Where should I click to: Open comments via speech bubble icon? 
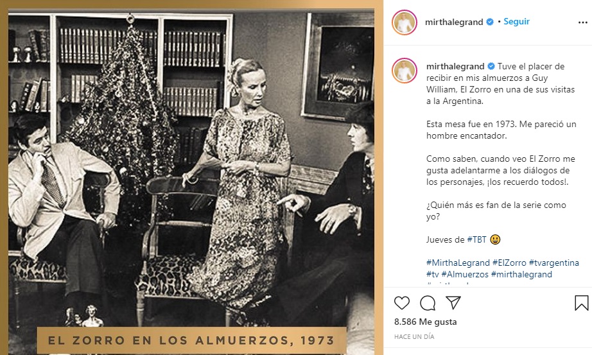point(428,303)
